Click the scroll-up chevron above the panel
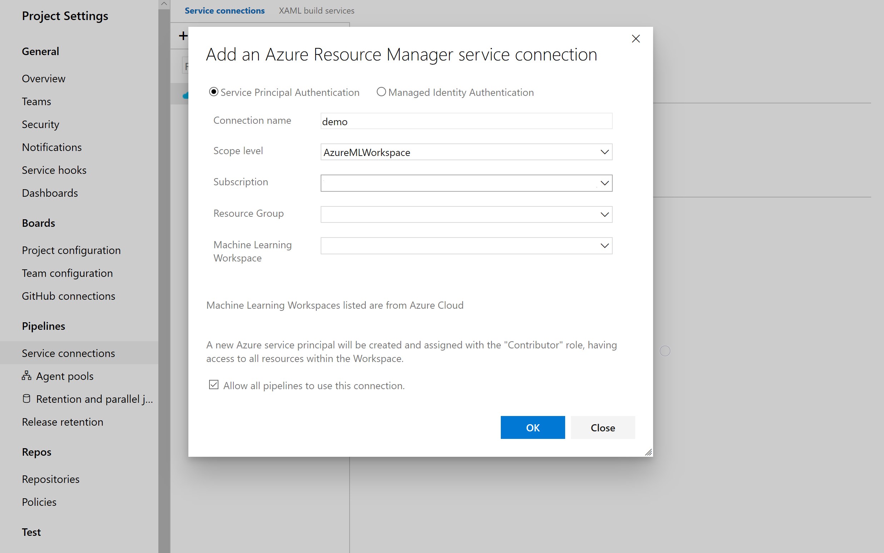This screenshot has width=884, height=553. (x=164, y=4)
